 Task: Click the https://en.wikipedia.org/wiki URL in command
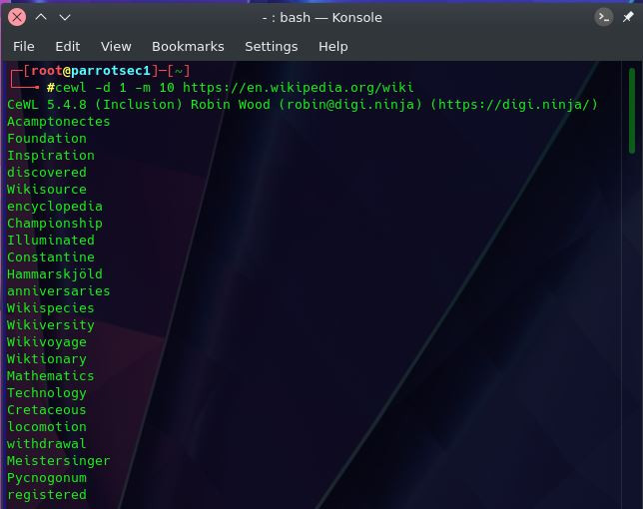(x=299, y=87)
